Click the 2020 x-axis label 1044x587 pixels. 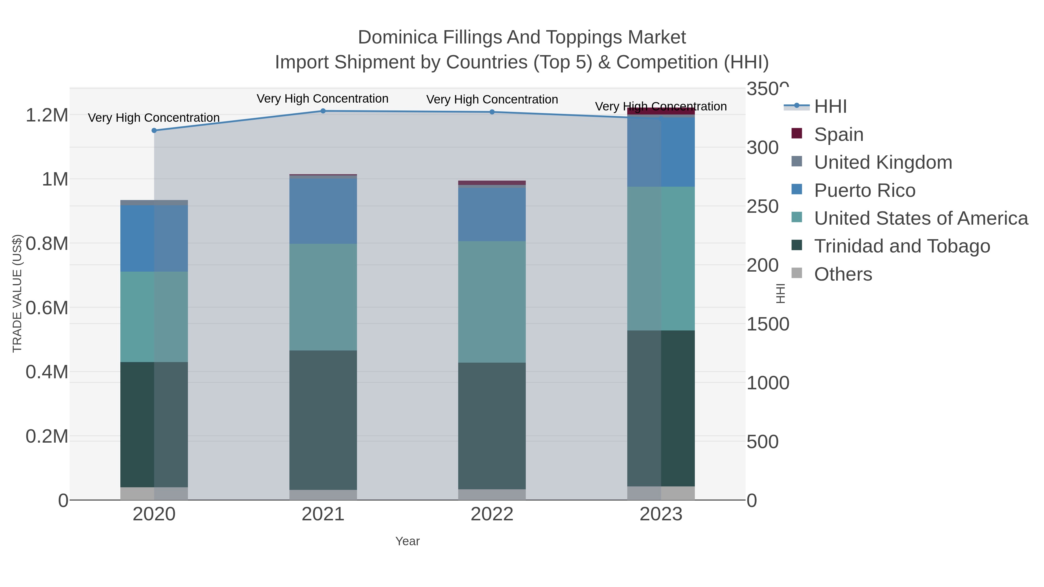[154, 515]
